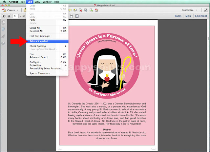Image resolution: width=210 pixels, height=152 pixels.
Task: Choose Accessibility Setup Assistant...
Action: coord(47,68)
